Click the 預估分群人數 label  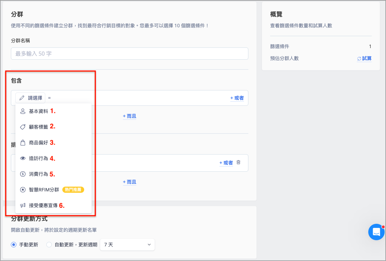pos(284,58)
